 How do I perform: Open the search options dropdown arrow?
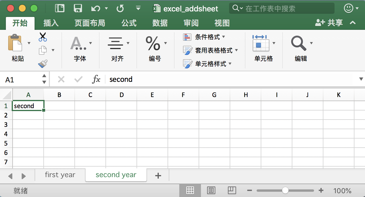241,8
